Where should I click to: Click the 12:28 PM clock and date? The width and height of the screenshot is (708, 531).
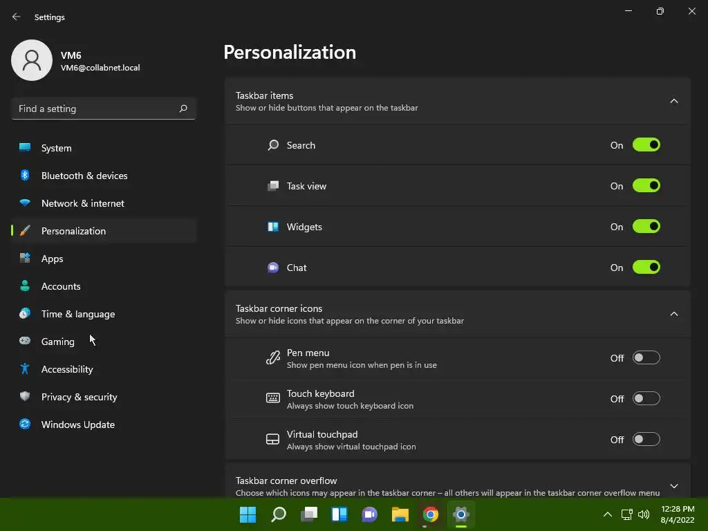678,514
